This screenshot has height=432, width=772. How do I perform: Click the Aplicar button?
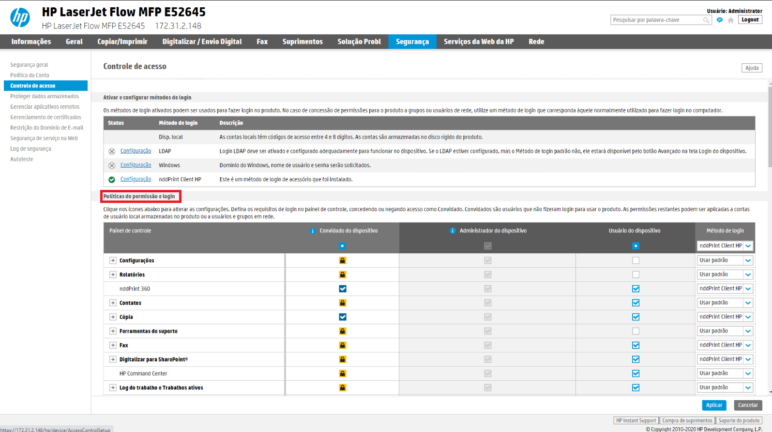(x=714, y=405)
